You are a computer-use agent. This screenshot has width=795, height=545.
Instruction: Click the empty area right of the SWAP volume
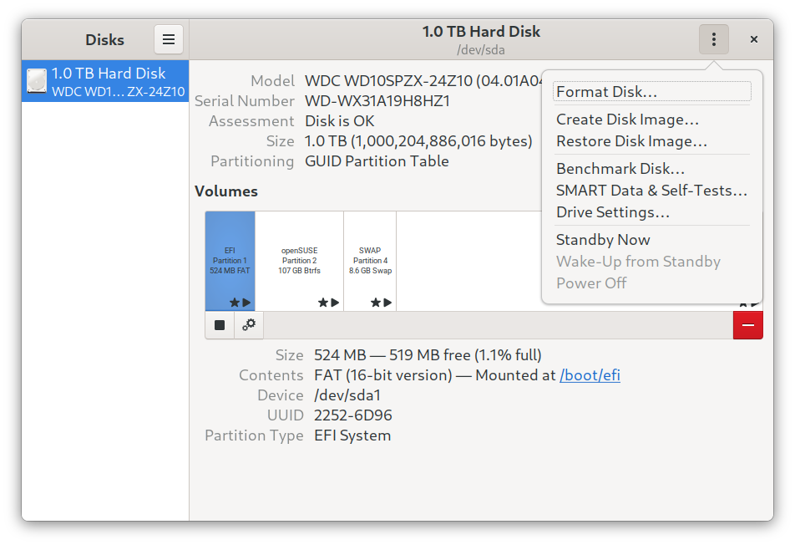click(468, 260)
